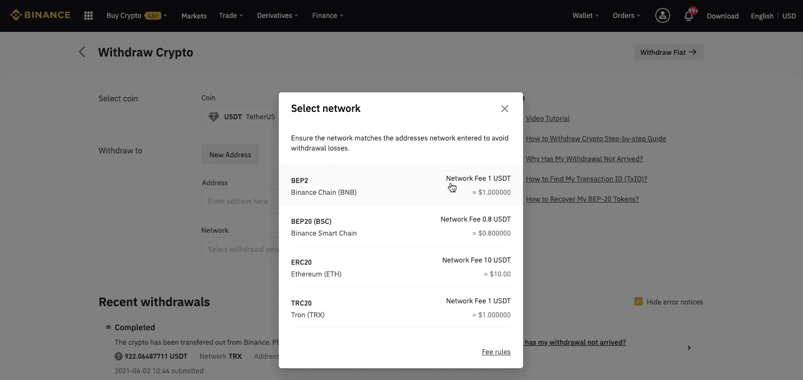
Task: Click the Binance logo
Action: tap(40, 15)
